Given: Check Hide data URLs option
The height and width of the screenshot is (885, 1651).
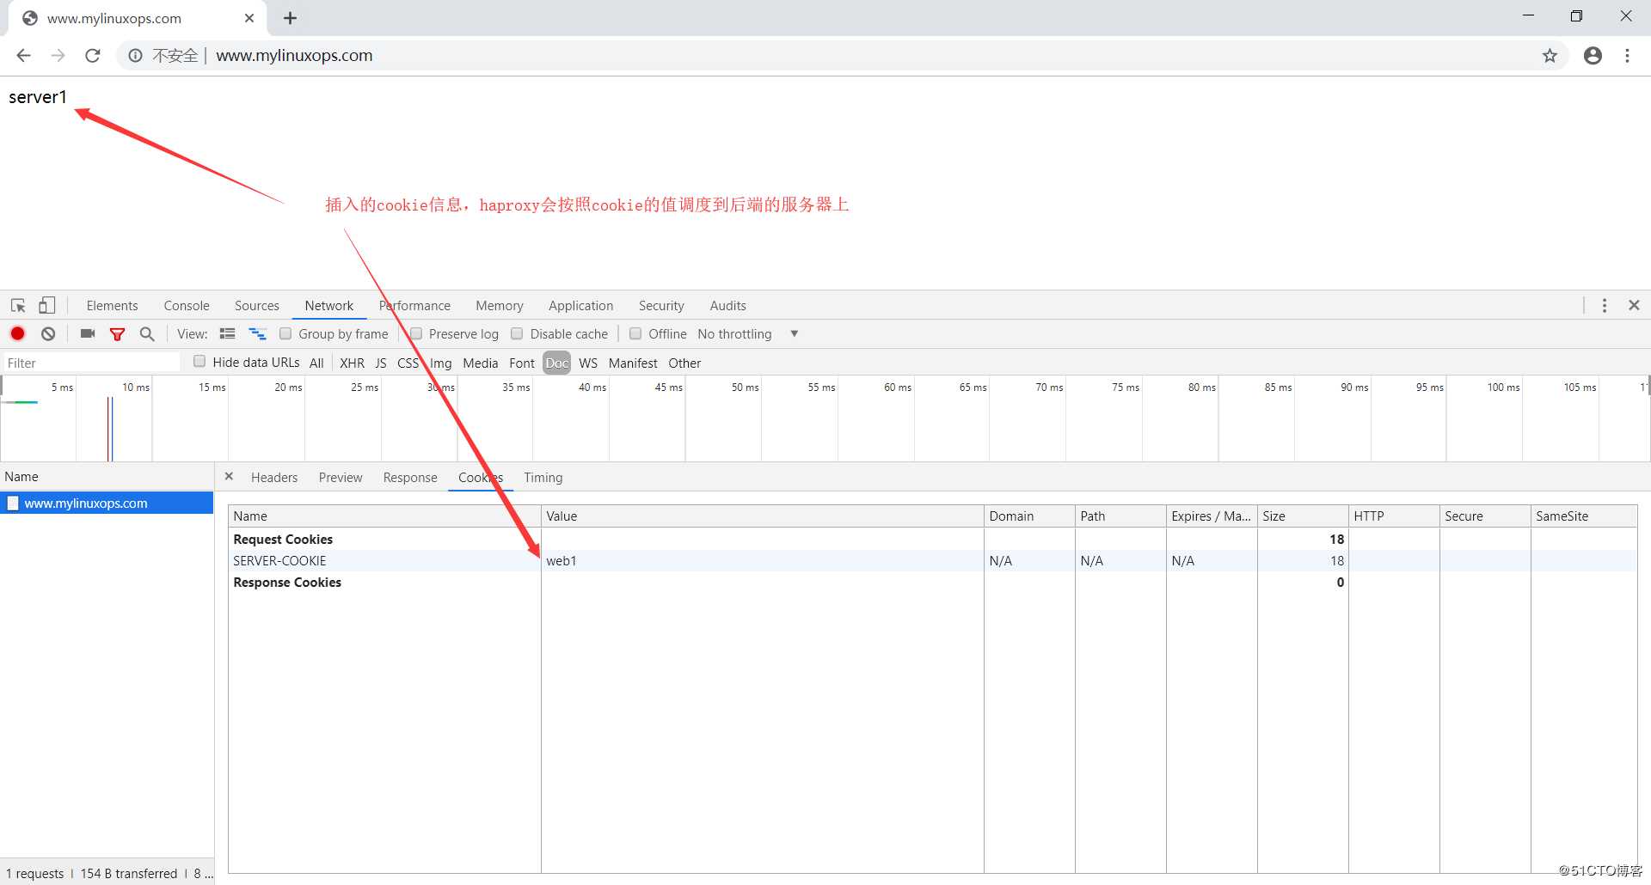Looking at the screenshot, I should 199,362.
